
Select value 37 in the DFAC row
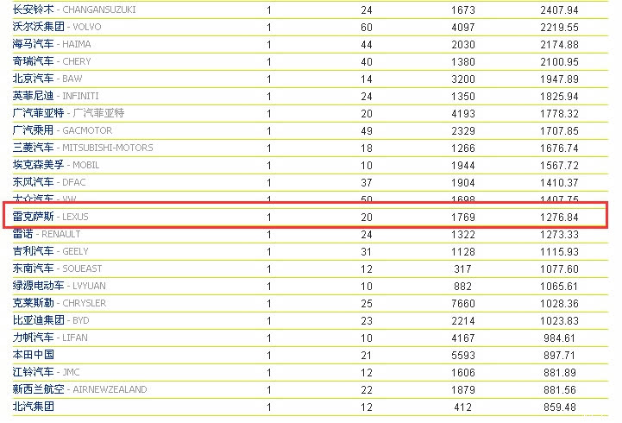pos(367,182)
